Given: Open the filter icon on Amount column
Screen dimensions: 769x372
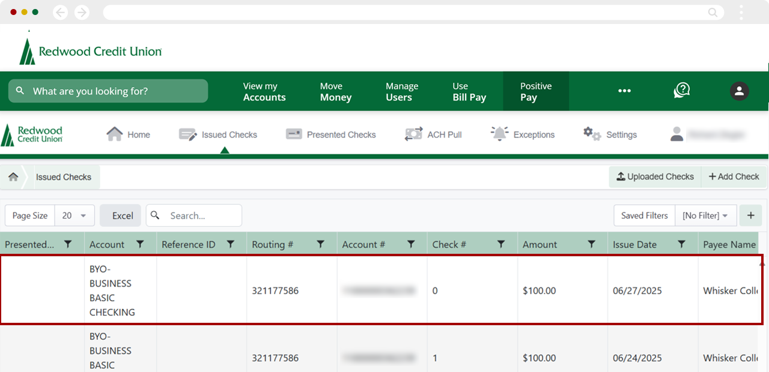Looking at the screenshot, I should 591,244.
